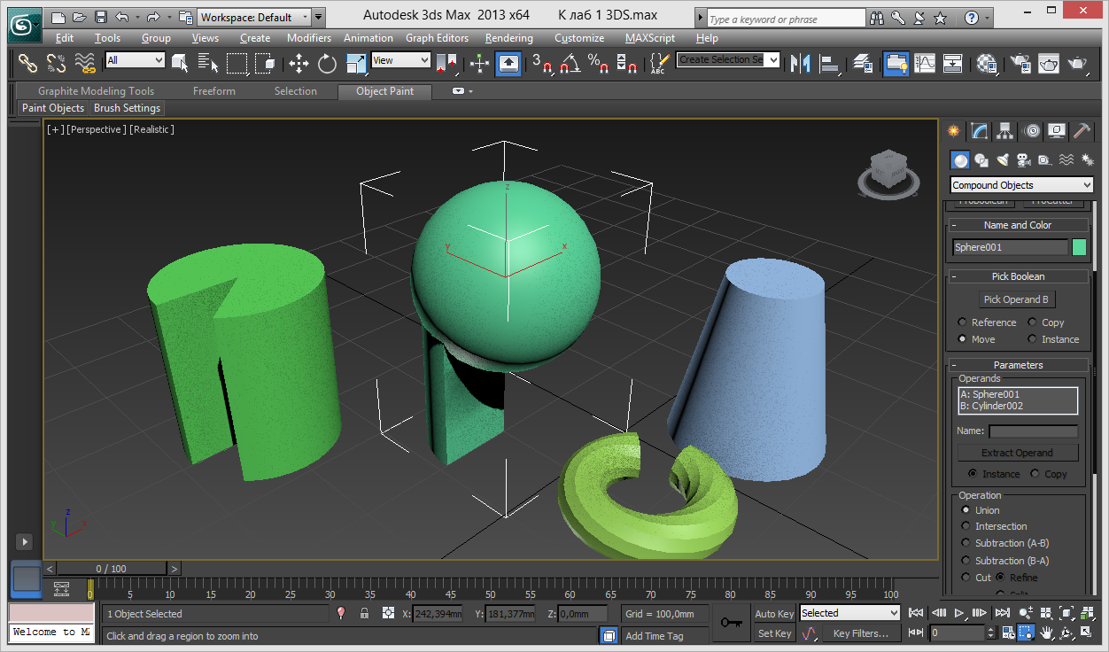
Task: Open Curve Editor from main toolbar
Action: coord(925,63)
